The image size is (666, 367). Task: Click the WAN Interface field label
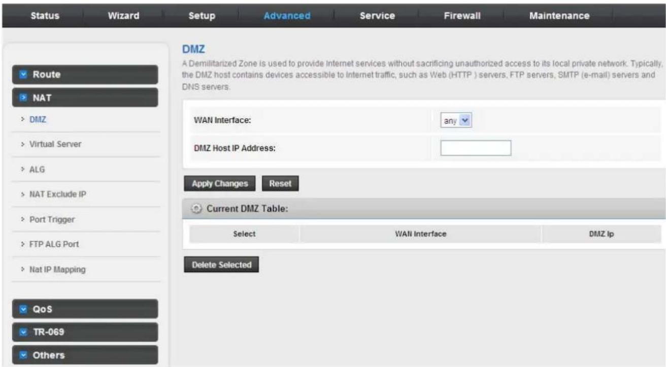[223, 121]
